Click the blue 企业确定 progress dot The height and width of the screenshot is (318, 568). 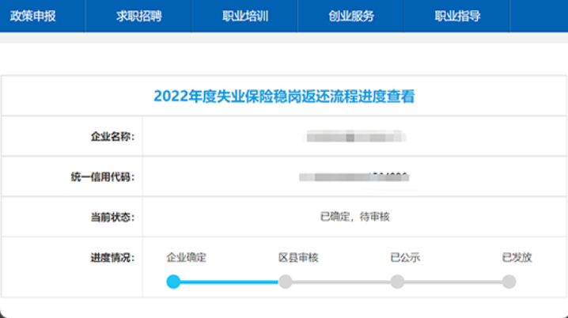[174, 282]
